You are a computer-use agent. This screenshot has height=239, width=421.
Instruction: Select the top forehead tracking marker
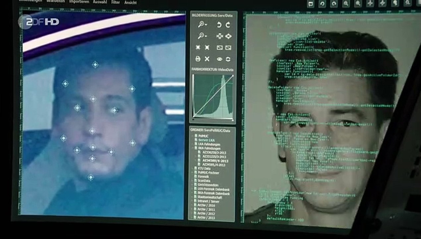pos(95,64)
